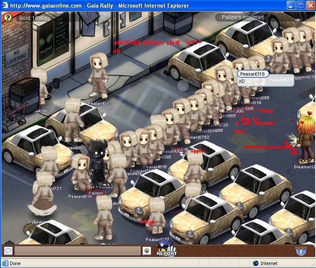Focus the chat message input field
Image resolution: width=316 pixels, height=268 pixels.
coord(78,251)
